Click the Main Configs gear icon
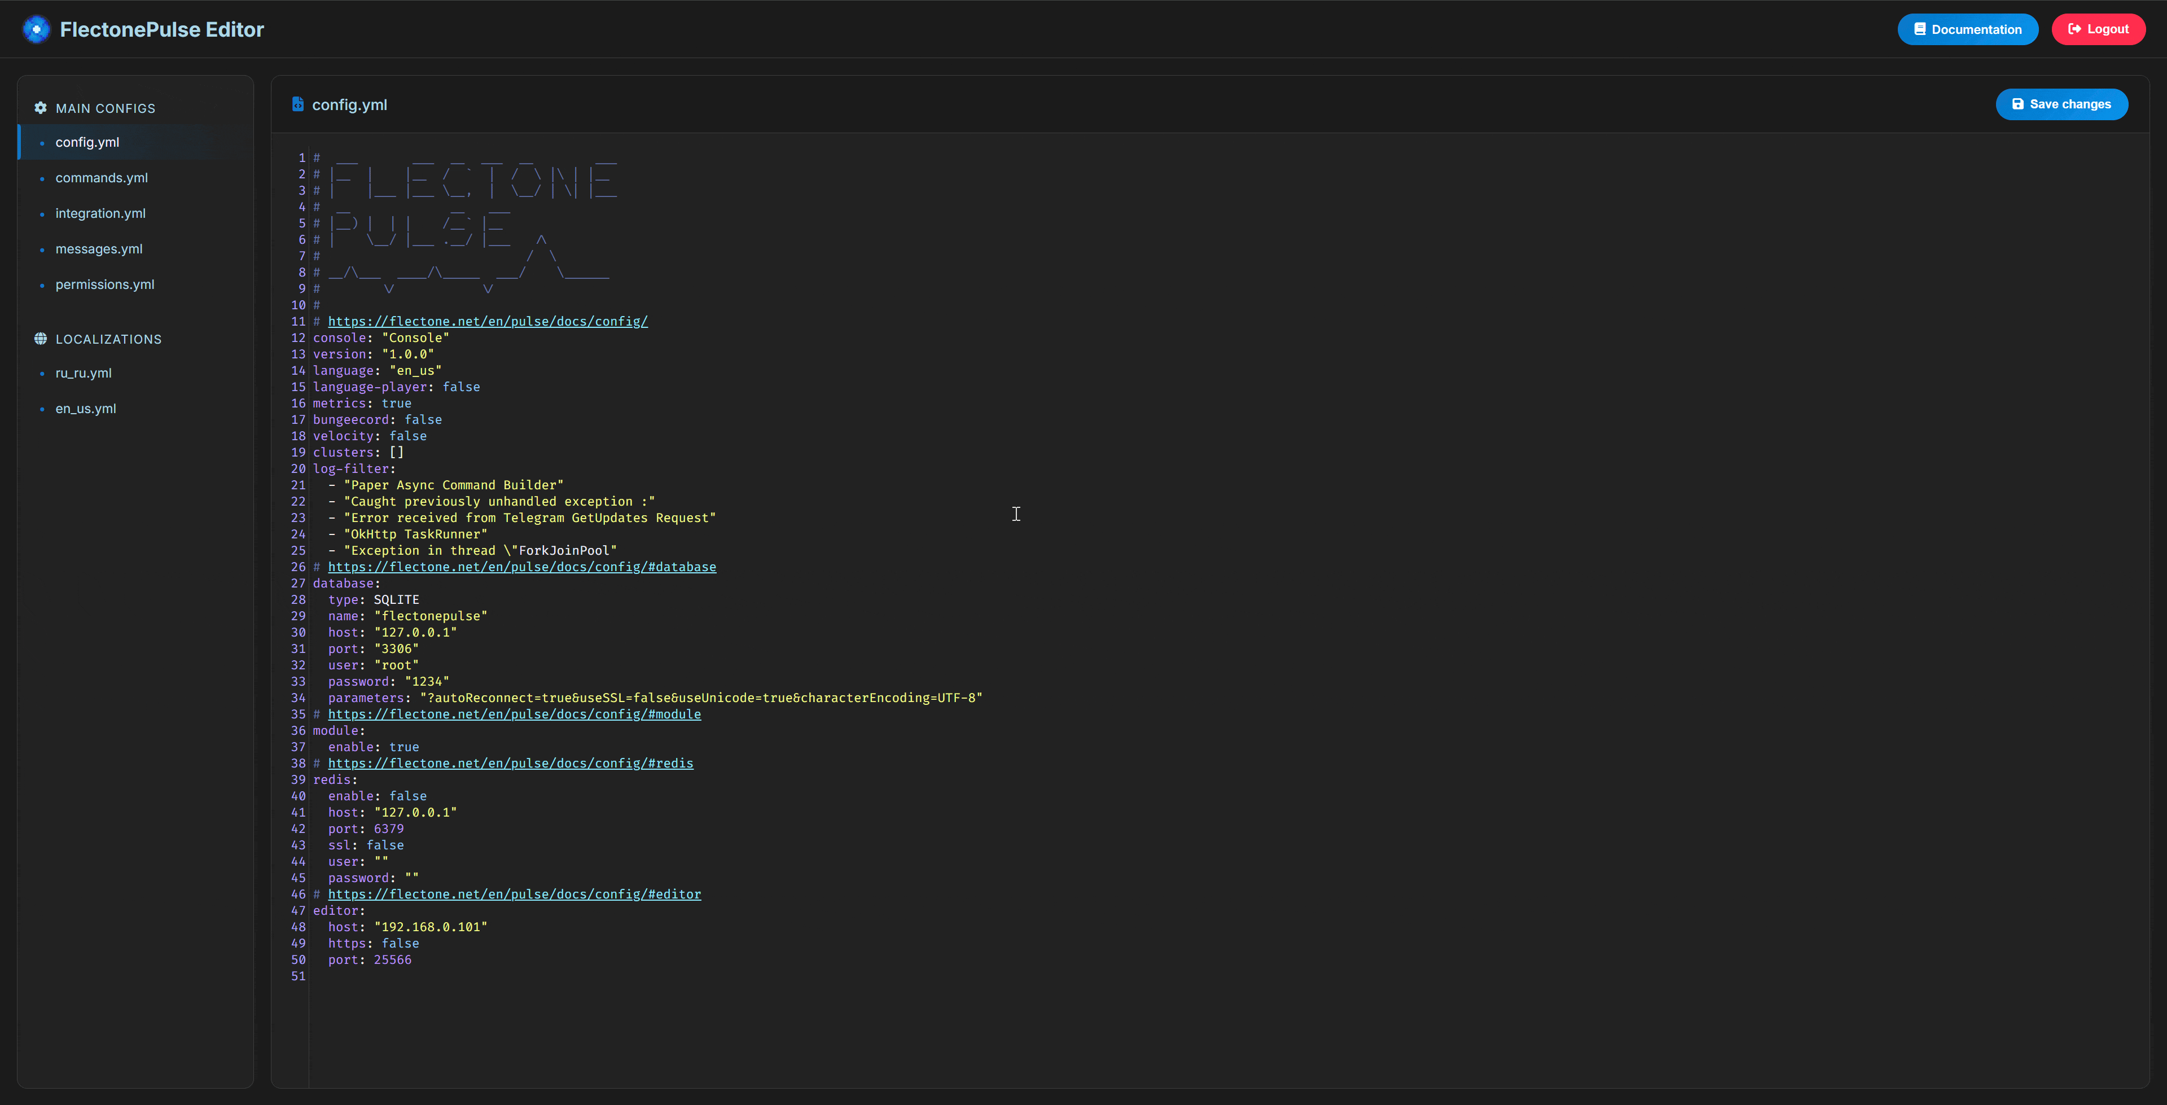 click(x=41, y=108)
